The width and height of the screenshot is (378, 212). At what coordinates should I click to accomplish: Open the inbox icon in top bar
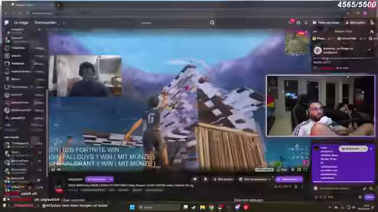(298, 22)
